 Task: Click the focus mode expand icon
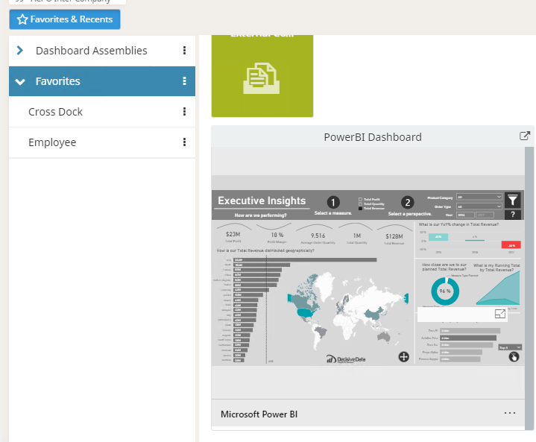pos(500,314)
